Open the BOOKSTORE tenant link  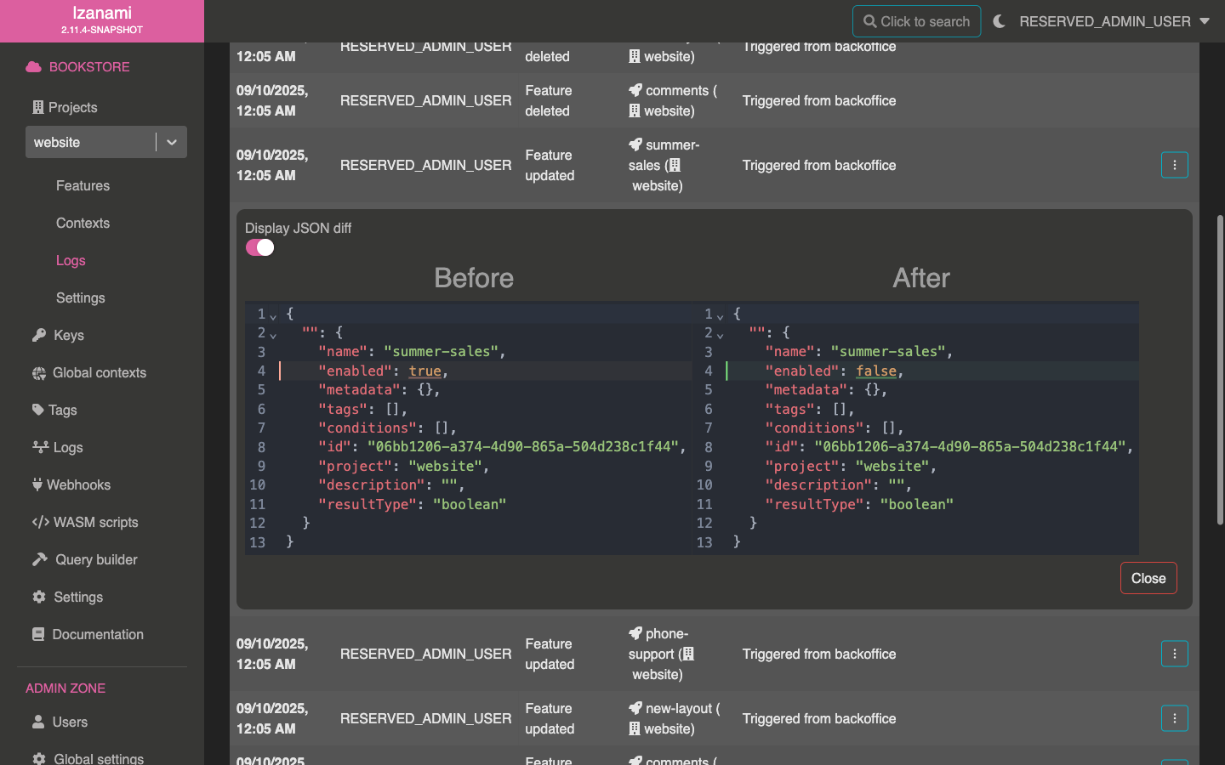click(x=88, y=66)
